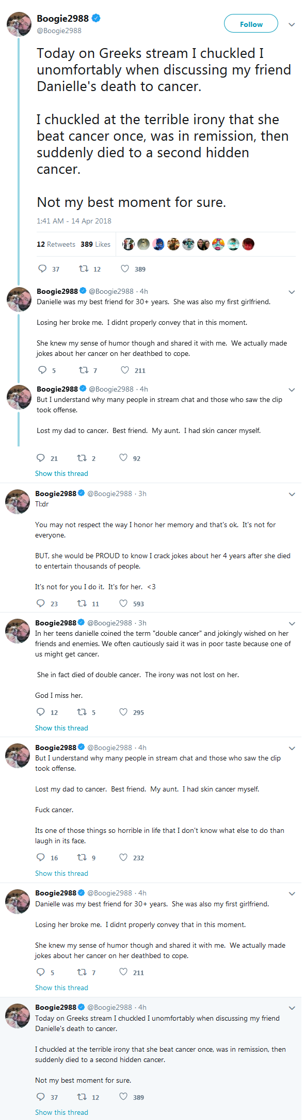Expand options chevron on the "double cancer" tweet

coord(292,624)
